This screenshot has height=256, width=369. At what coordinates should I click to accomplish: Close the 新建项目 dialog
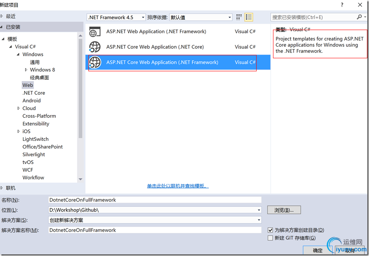pyautogui.click(x=360, y=5)
